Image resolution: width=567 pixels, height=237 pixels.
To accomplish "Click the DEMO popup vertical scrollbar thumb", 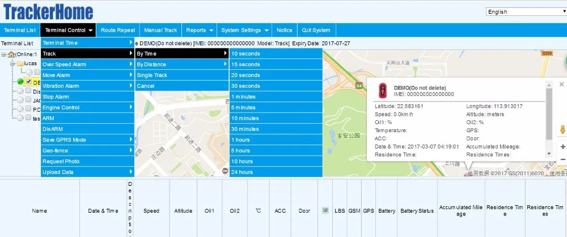I will [549, 113].
